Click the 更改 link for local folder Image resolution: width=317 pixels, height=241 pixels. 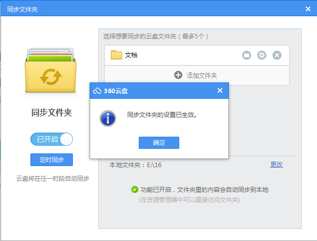(276, 165)
